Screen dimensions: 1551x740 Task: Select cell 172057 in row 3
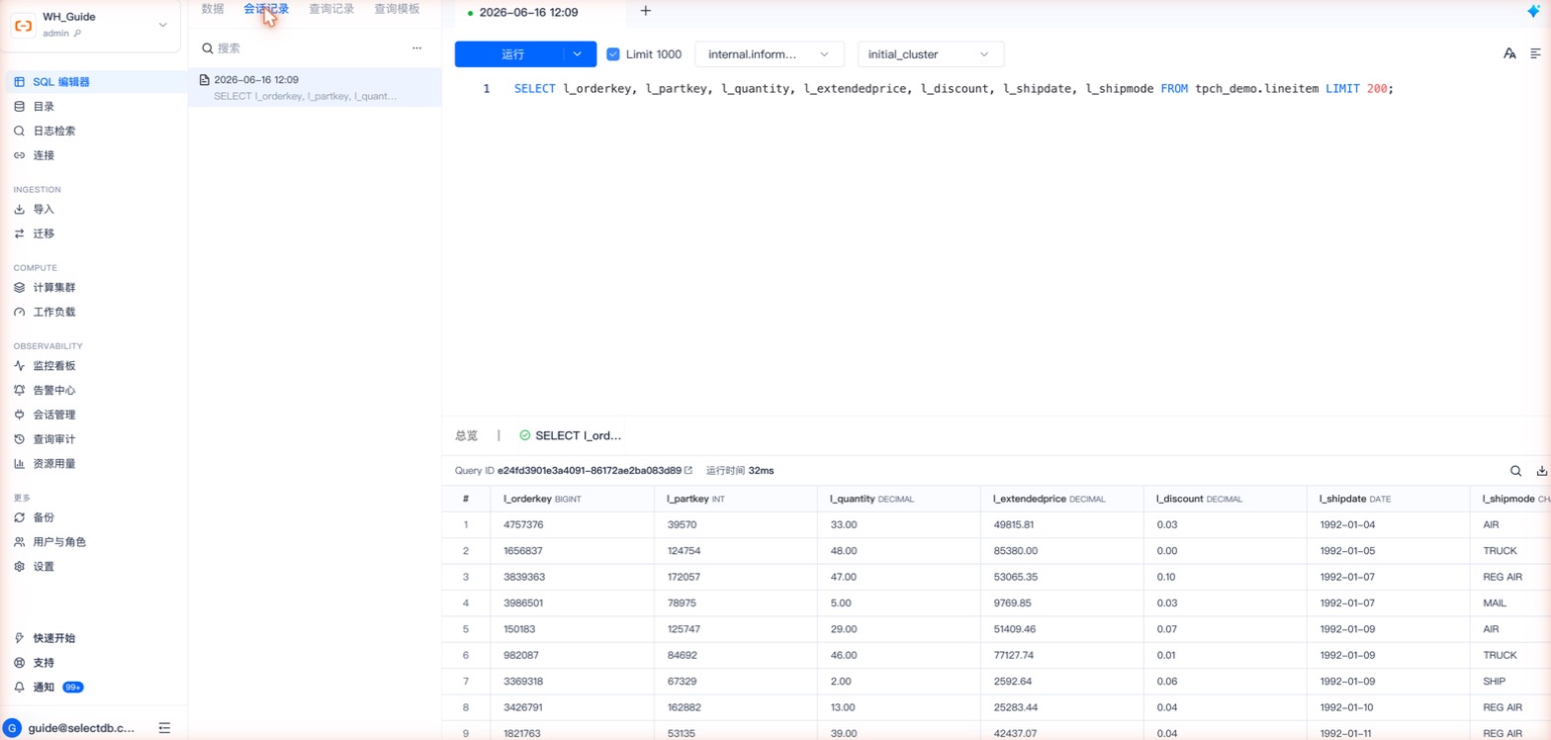tap(735, 577)
